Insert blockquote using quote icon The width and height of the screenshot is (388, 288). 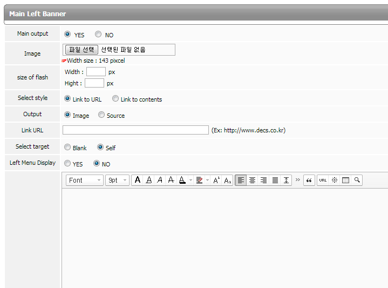pyautogui.click(x=309, y=180)
